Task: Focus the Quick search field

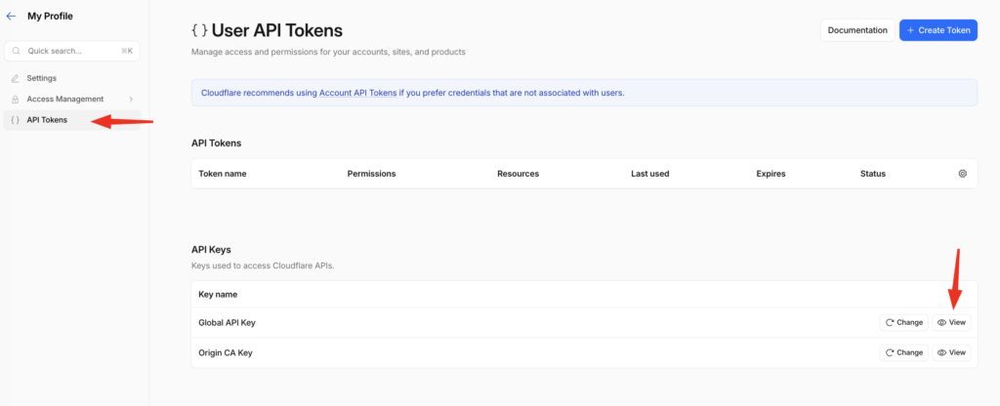Action: (x=68, y=51)
